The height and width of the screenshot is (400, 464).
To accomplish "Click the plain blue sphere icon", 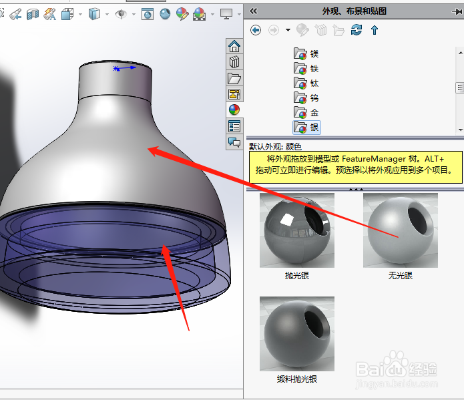I will click(x=165, y=14).
